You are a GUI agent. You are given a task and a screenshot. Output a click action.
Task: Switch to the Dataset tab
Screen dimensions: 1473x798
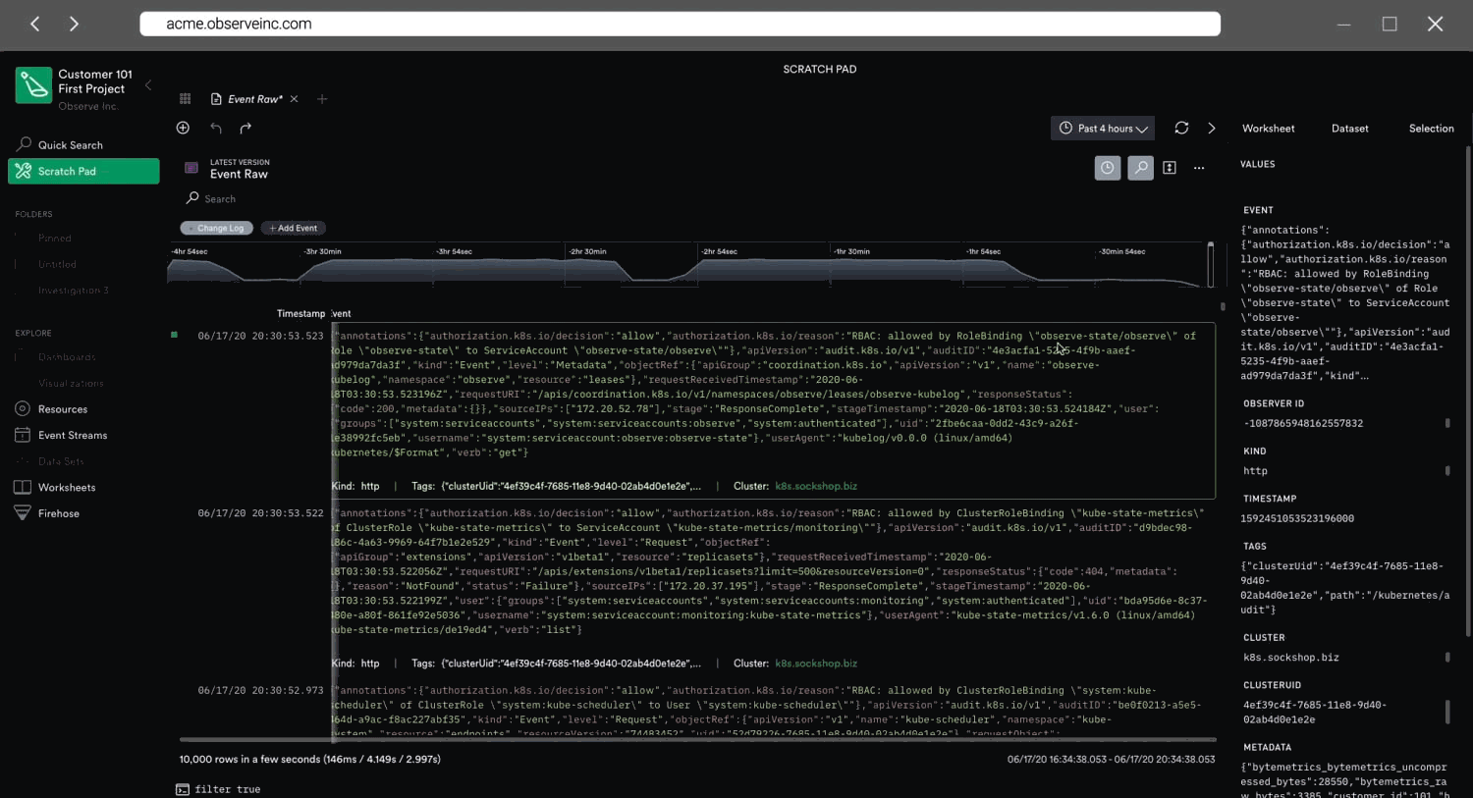(x=1349, y=128)
